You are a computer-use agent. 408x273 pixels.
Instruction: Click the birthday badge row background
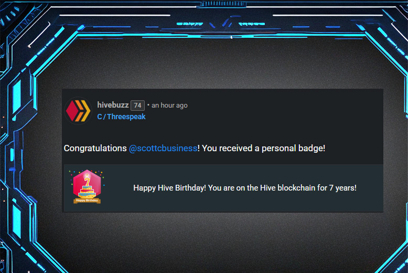223,188
